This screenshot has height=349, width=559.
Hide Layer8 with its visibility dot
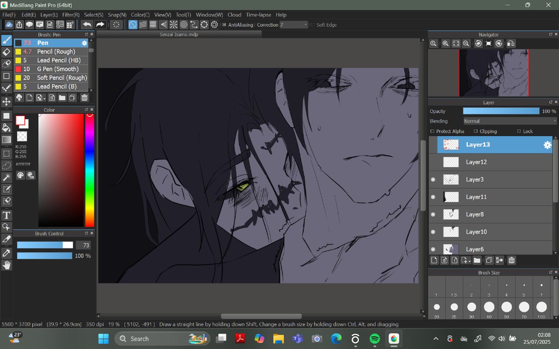433,215
